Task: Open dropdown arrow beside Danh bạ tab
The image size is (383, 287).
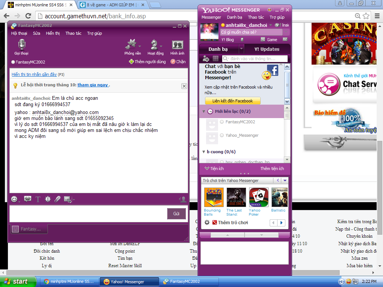Action: pyautogui.click(x=241, y=49)
